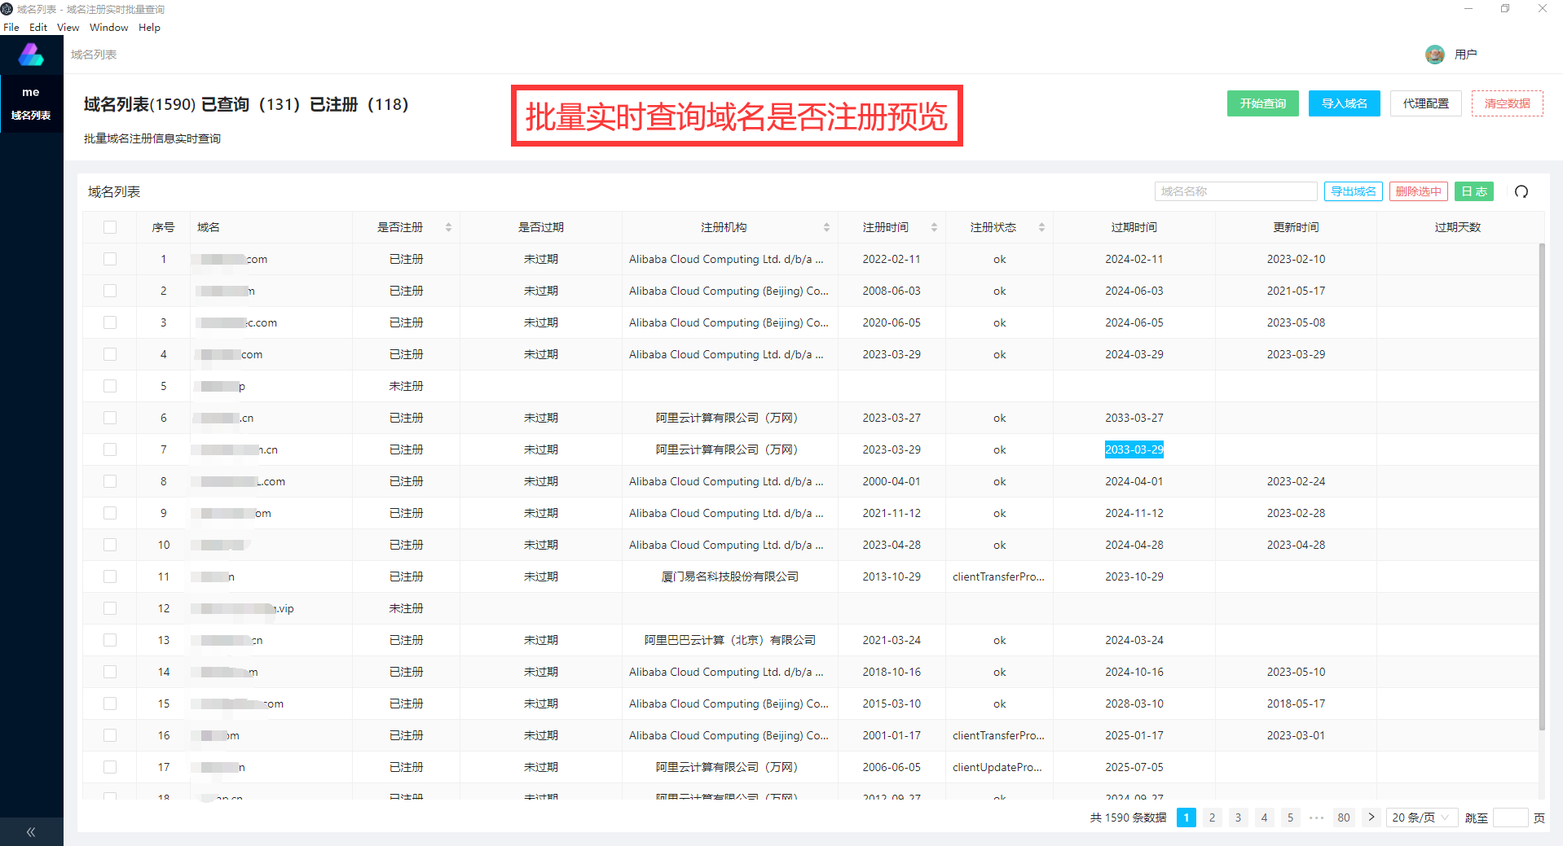
Task: Click clientUpdatePro... status in row 17
Action: point(997,767)
